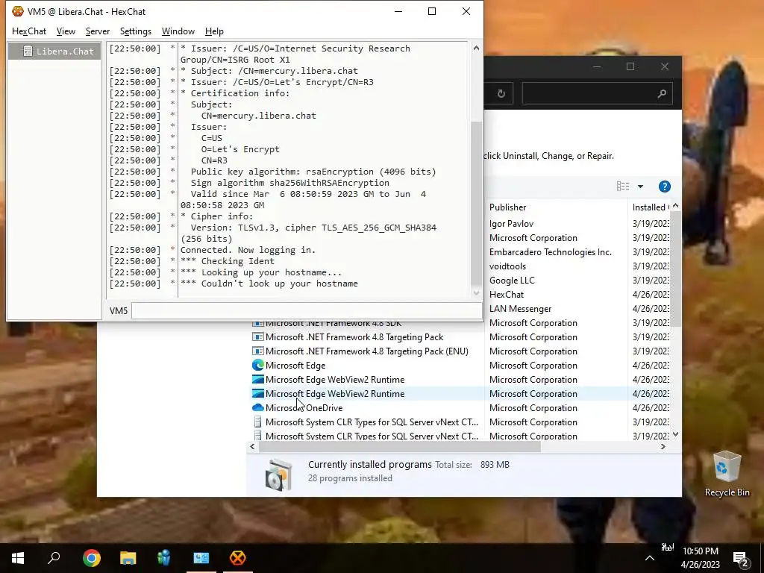764x573 pixels.
Task: Click the HexChat title bar icon
Action: [x=18, y=11]
